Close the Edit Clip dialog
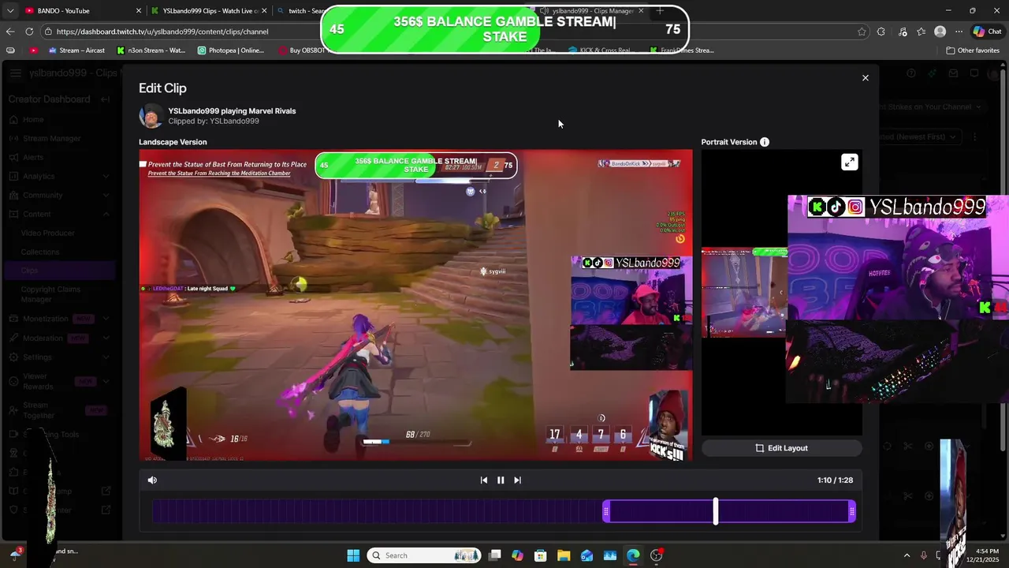 [x=865, y=78]
